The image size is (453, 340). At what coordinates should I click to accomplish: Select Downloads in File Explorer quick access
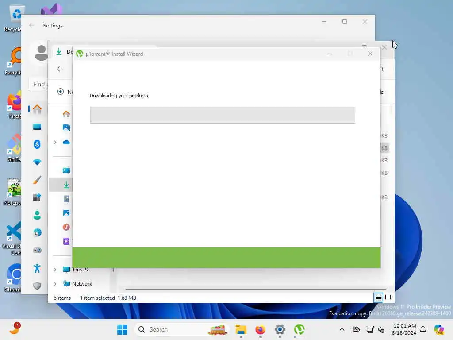pos(66,185)
